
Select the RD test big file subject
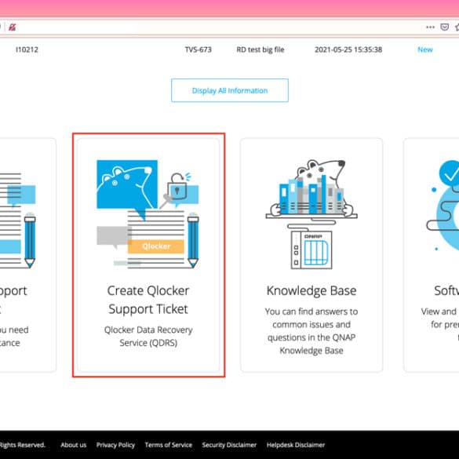(x=260, y=49)
